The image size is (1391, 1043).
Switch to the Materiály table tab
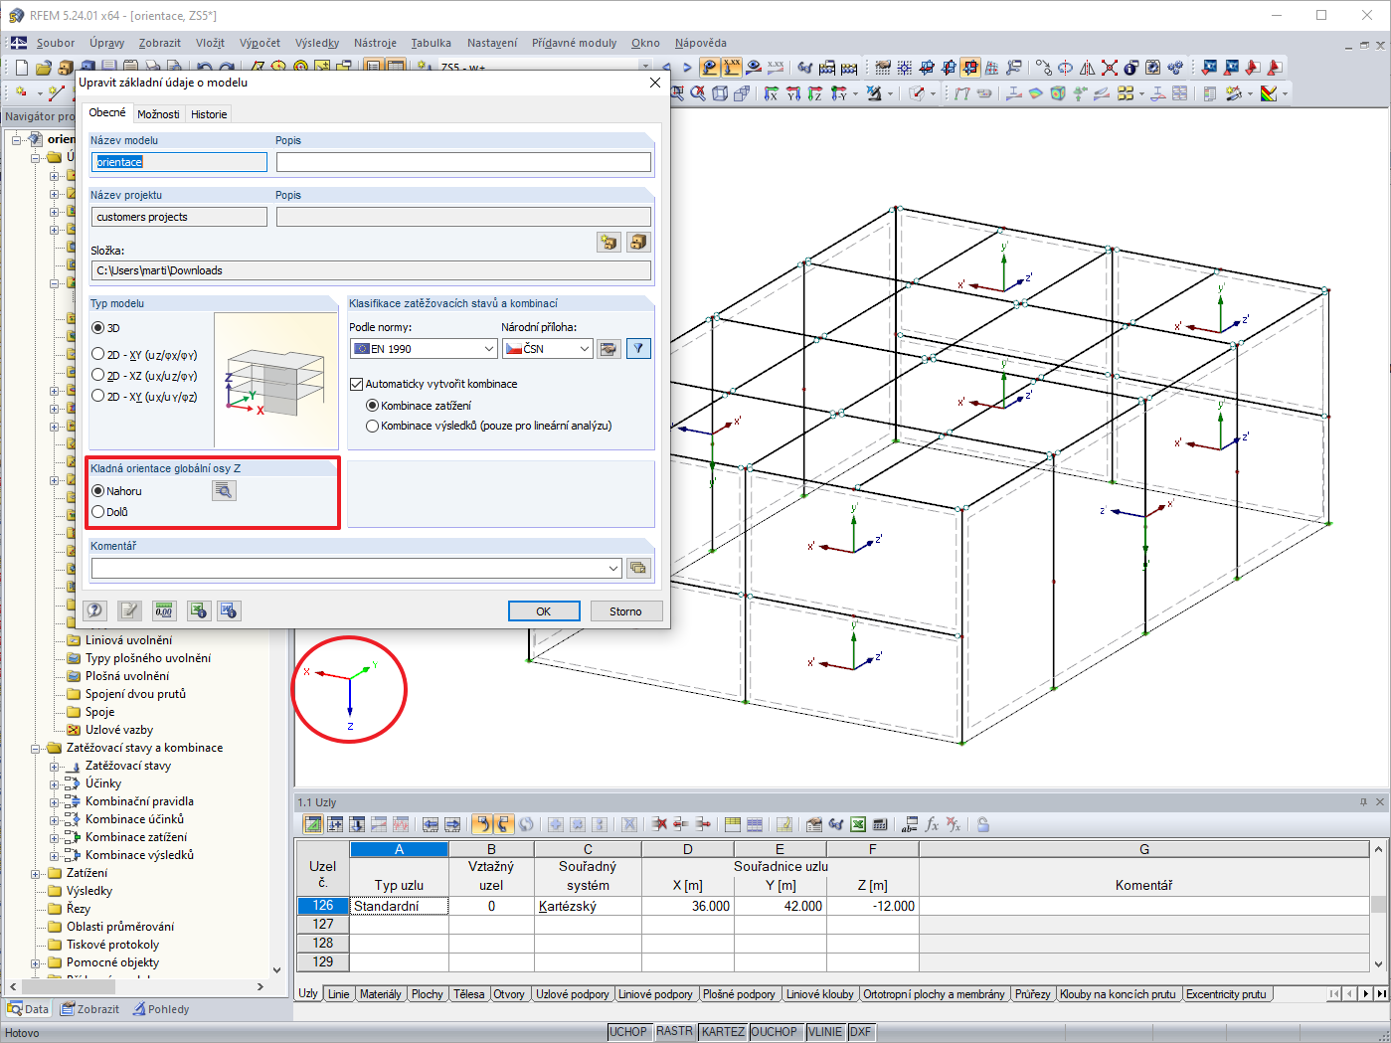(x=381, y=994)
